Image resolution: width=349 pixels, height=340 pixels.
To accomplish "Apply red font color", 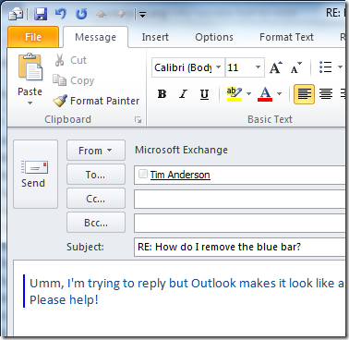I will point(265,94).
